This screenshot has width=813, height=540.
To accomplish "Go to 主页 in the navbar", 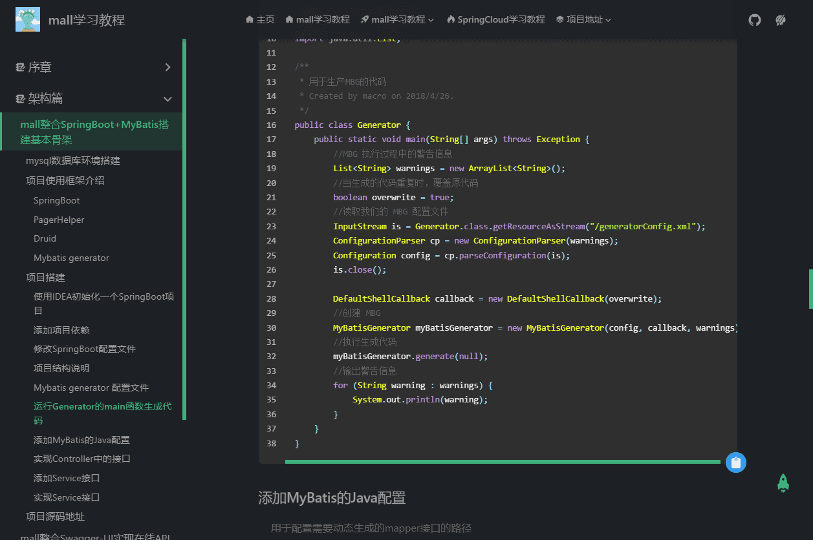I will 260,20.
